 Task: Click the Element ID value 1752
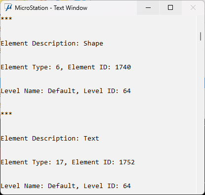tap(127, 162)
